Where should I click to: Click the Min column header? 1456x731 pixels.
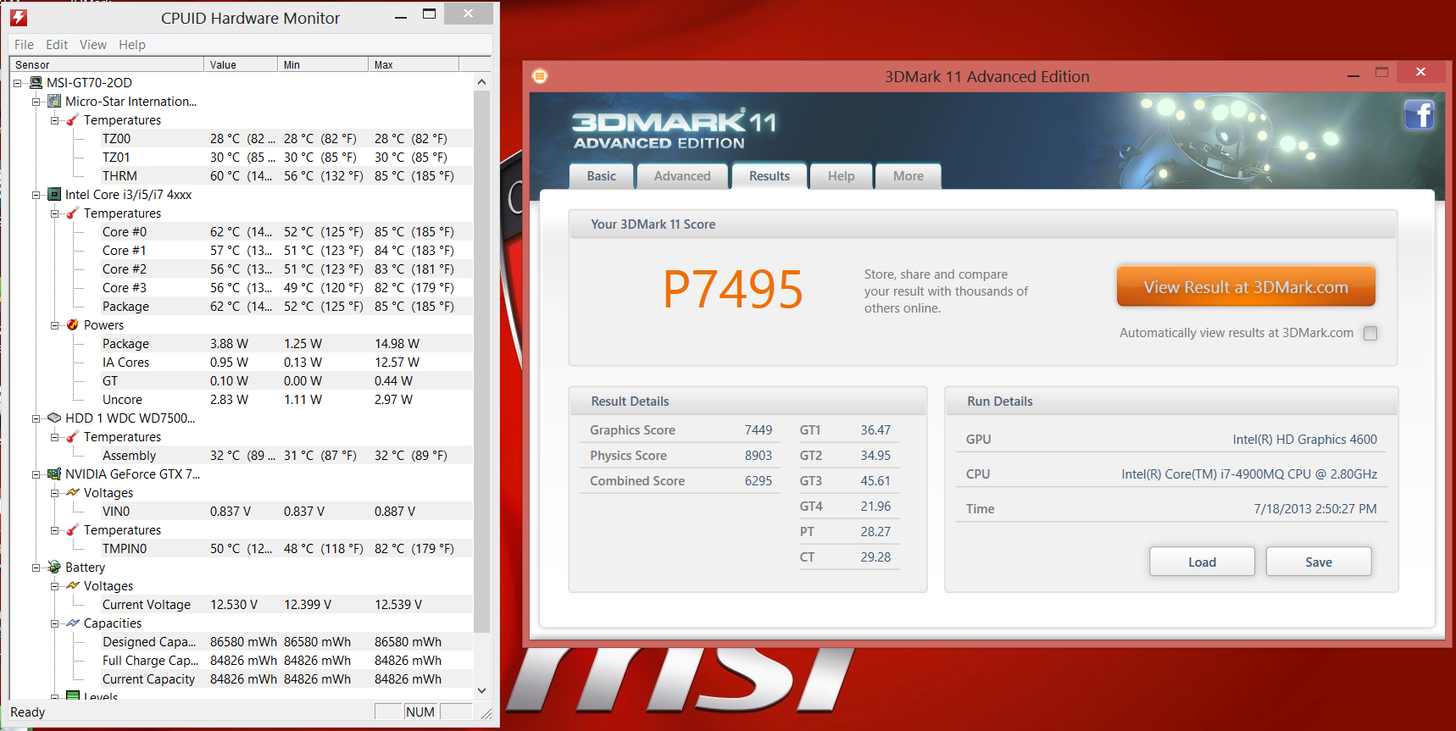pos(323,64)
